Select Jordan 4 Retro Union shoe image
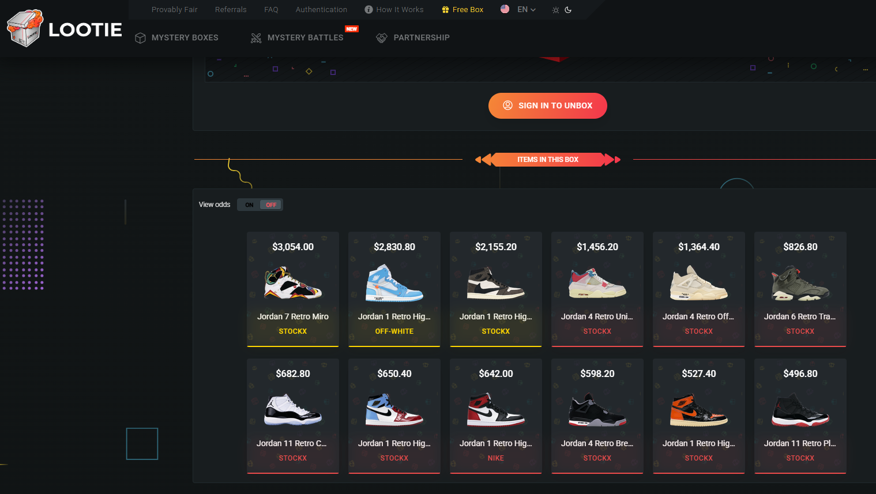Viewport: 876px width, 494px height. click(597, 282)
